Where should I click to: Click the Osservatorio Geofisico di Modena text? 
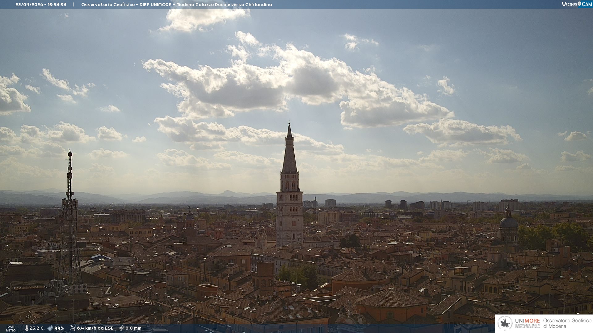[x=567, y=323]
